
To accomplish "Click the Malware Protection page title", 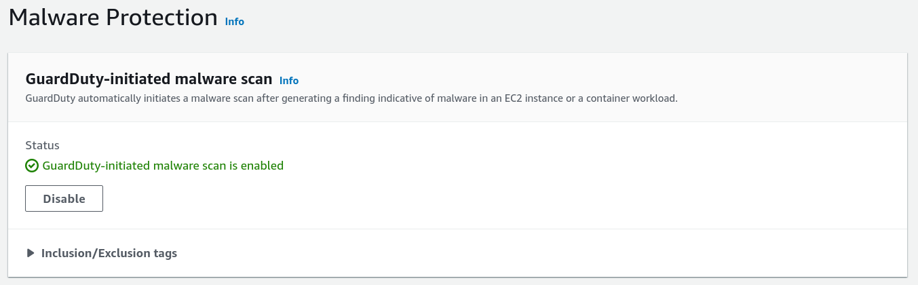I will (113, 18).
